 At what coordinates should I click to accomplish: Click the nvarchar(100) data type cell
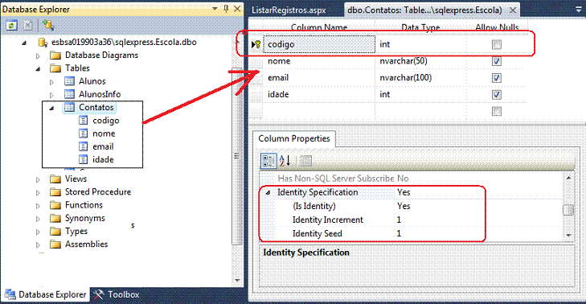tap(421, 78)
